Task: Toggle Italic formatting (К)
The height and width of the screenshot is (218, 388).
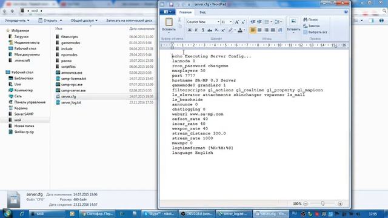Action: pyautogui.click(x=196, y=30)
